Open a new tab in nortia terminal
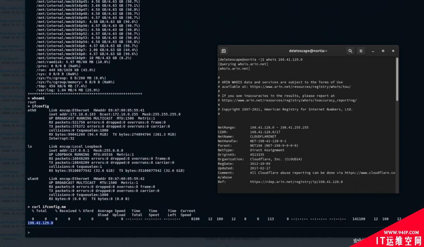 [x=224, y=51]
